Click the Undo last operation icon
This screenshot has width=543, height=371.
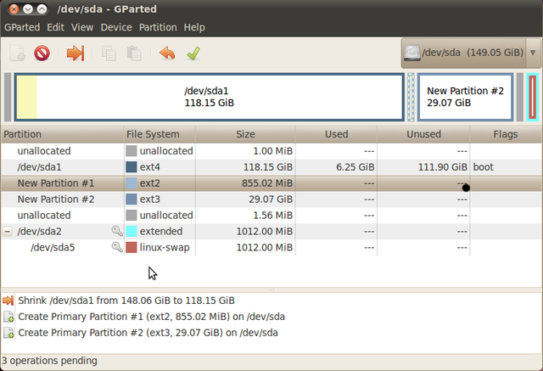coord(167,53)
